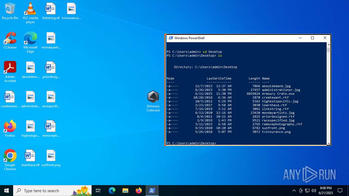
Task: Click the PowerShell title bar icon
Action: pos(171,38)
